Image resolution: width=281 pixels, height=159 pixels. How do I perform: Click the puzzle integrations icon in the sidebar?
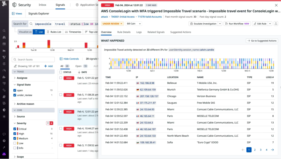[4, 77]
